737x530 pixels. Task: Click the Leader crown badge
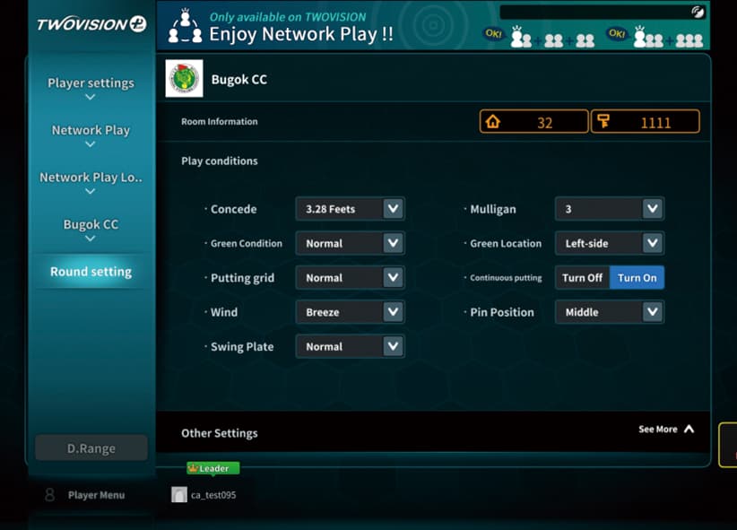pos(212,468)
